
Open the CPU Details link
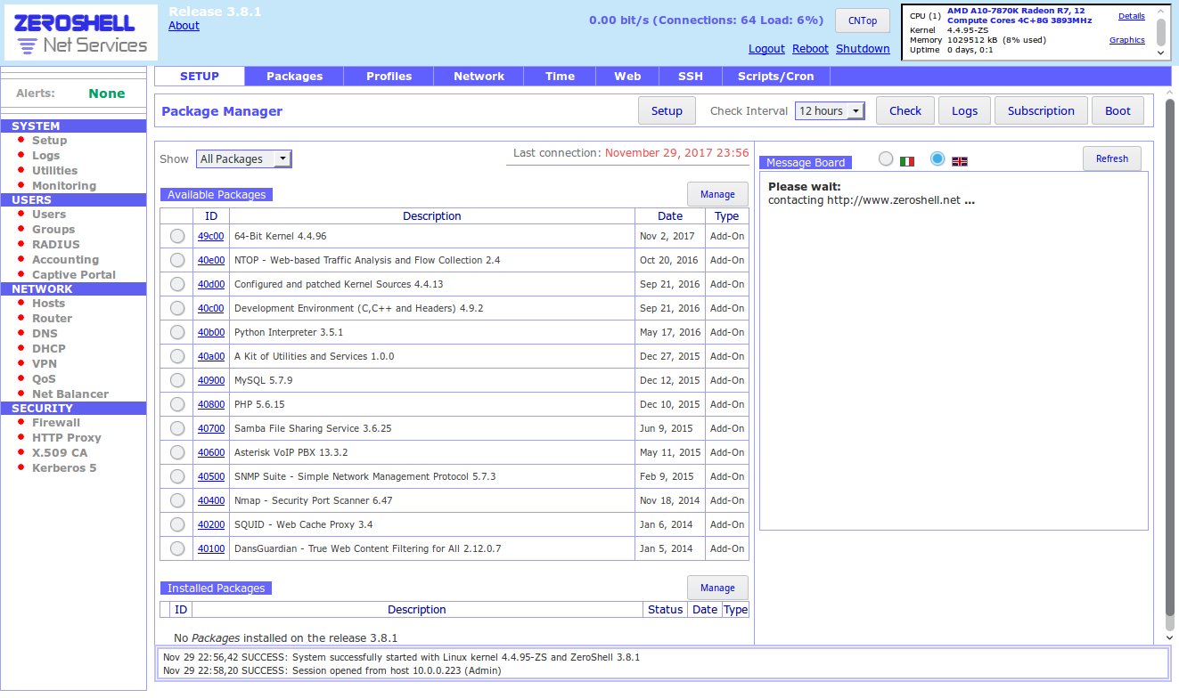[1132, 16]
